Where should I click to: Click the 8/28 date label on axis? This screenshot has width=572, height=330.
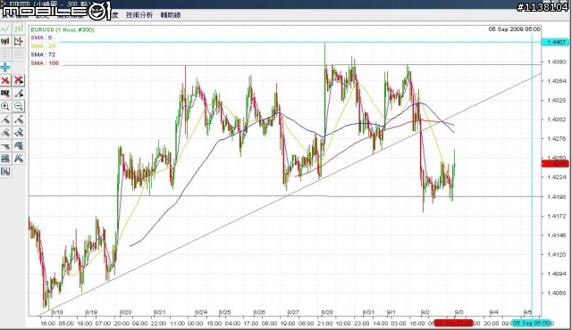tap(327, 312)
